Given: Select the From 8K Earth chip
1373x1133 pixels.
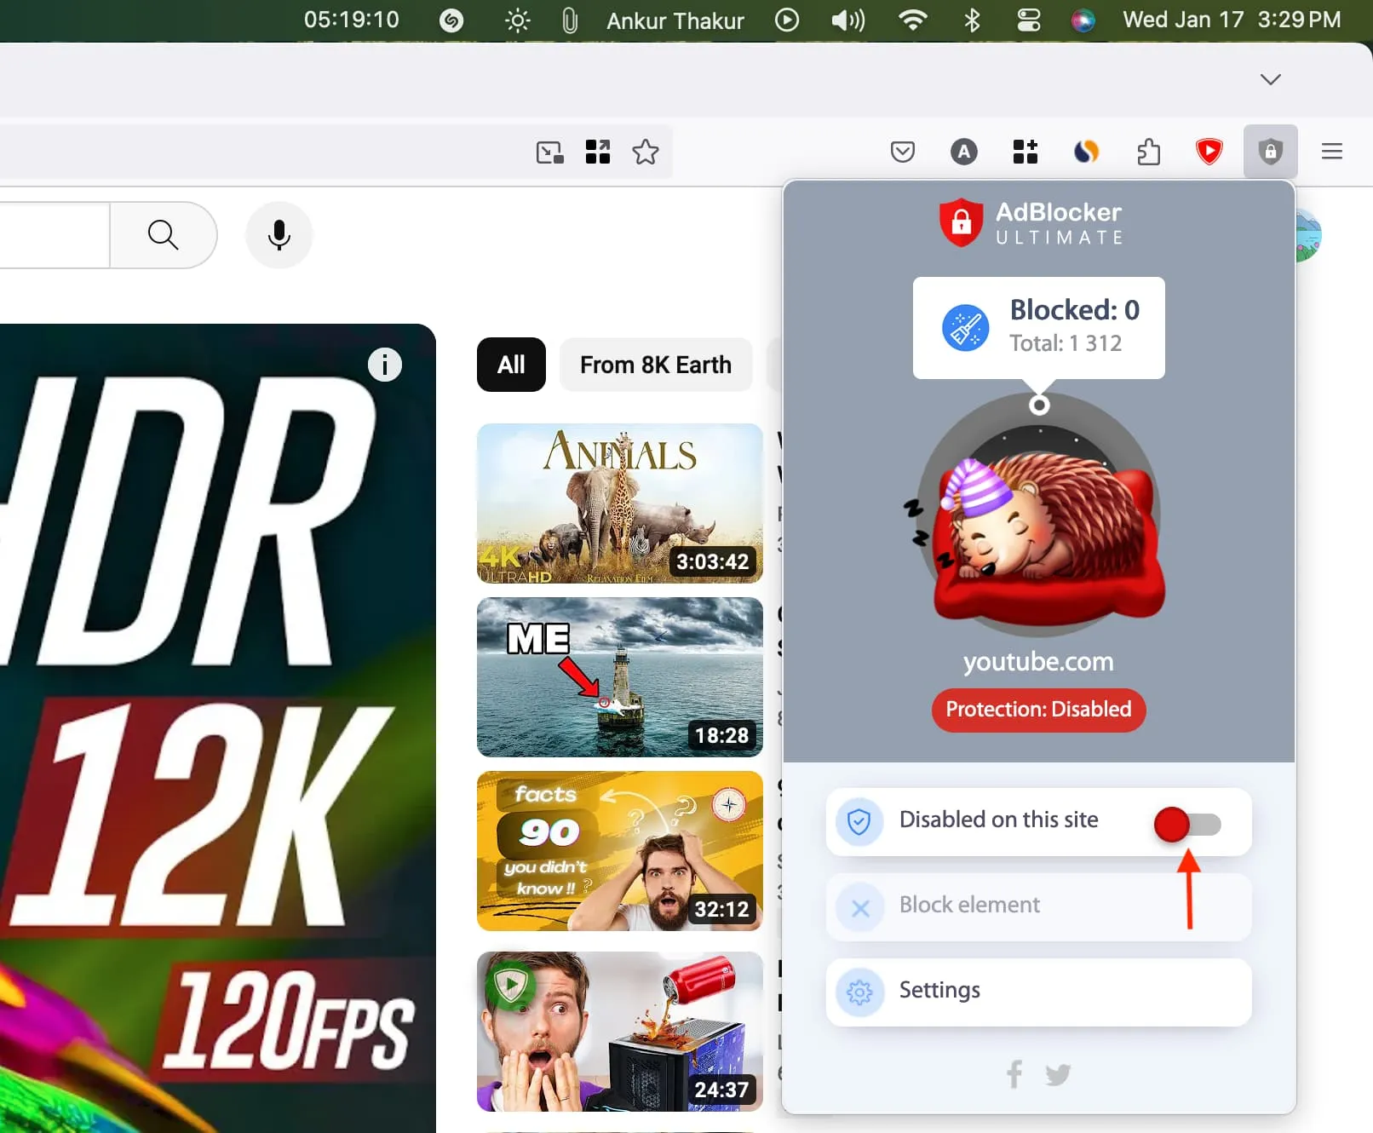Looking at the screenshot, I should pyautogui.click(x=656, y=365).
